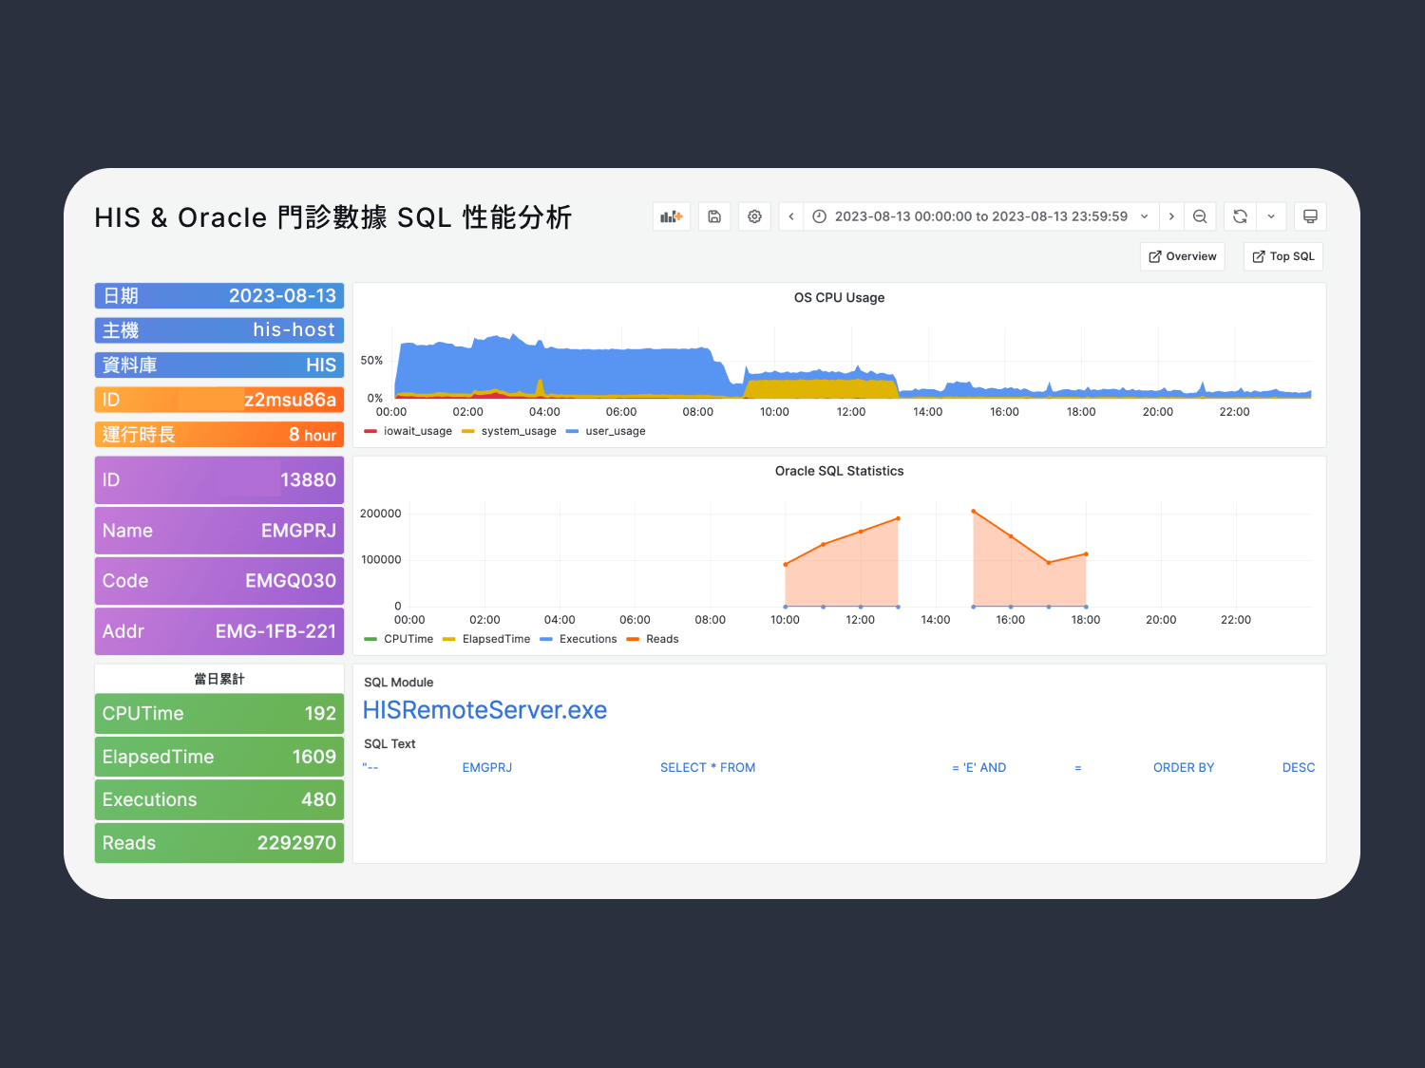
Task: Expand the refresh interval dropdown arrow
Action: click(x=1271, y=216)
